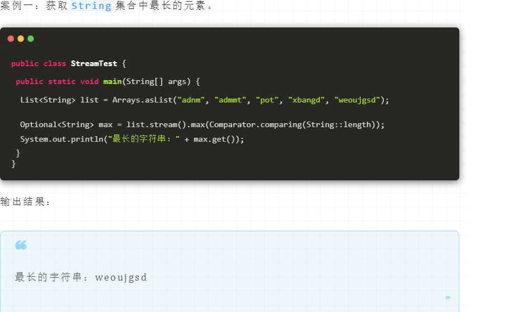Viewport: 508px width, 312px height.
Task: Click the static keyword in main declaration
Action: (62, 81)
